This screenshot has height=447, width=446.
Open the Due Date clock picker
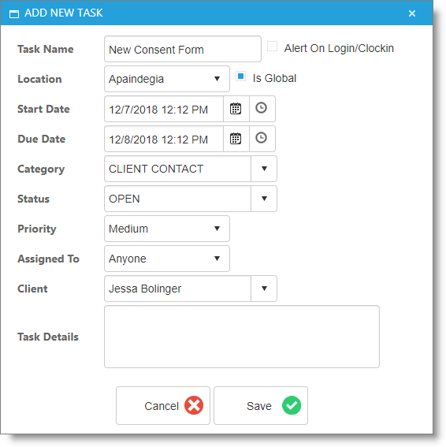click(262, 138)
